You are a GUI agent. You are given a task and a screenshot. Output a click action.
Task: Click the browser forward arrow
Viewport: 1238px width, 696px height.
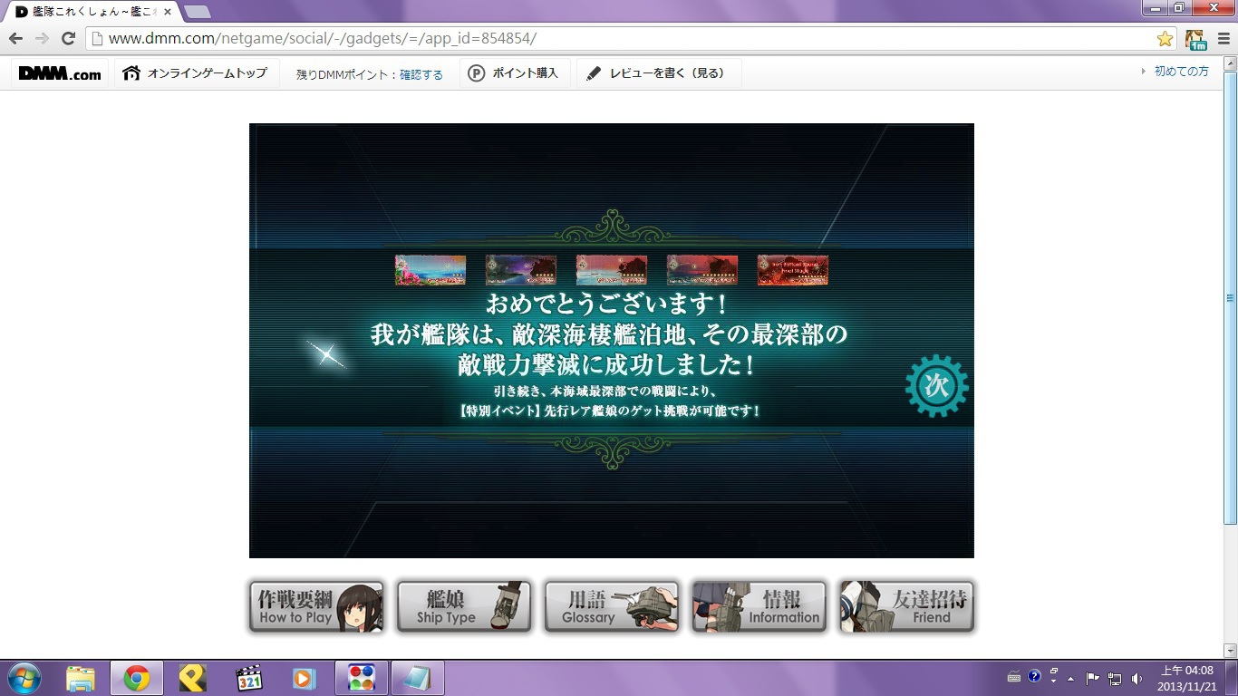(x=42, y=38)
